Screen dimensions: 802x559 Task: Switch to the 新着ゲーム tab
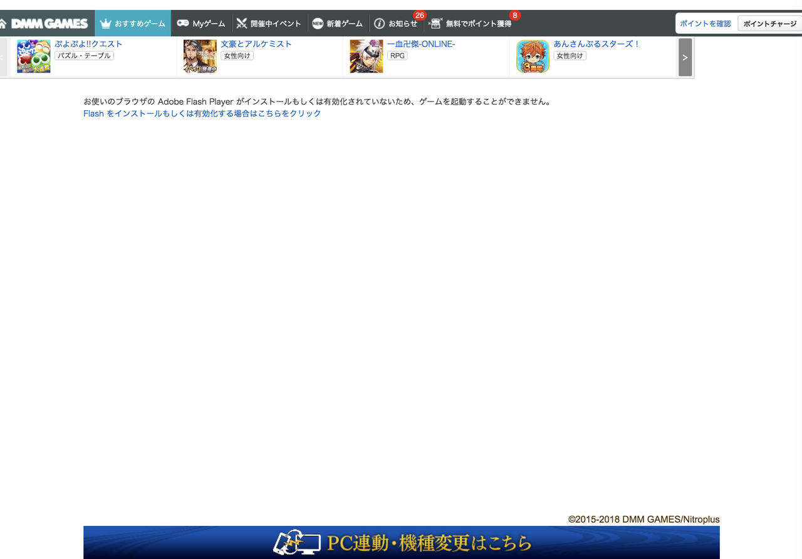tap(338, 23)
